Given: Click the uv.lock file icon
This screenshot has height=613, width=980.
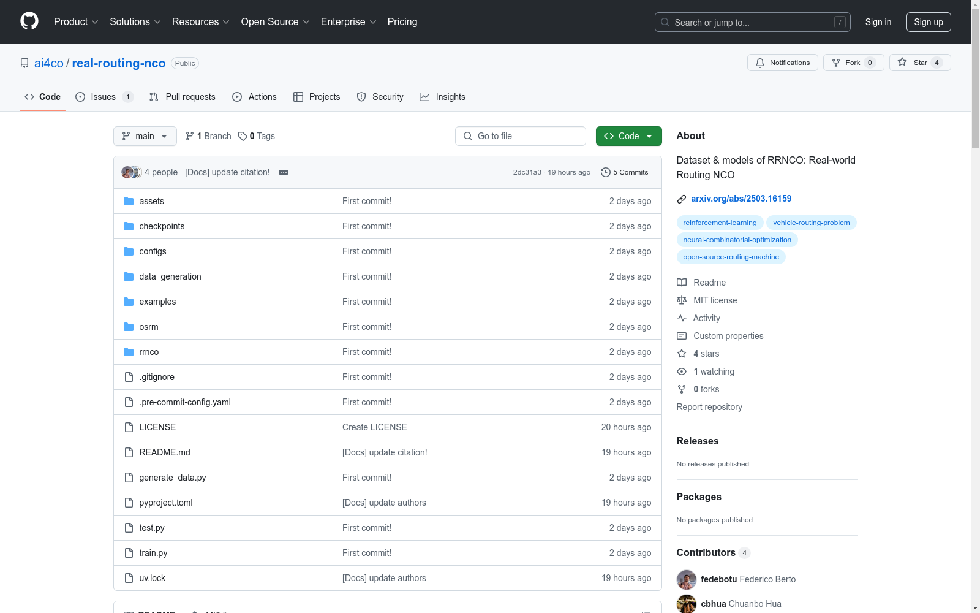Looking at the screenshot, I should (129, 578).
